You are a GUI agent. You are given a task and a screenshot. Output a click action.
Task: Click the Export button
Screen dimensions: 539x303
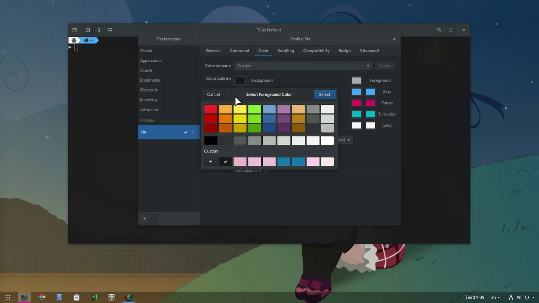tap(385, 66)
